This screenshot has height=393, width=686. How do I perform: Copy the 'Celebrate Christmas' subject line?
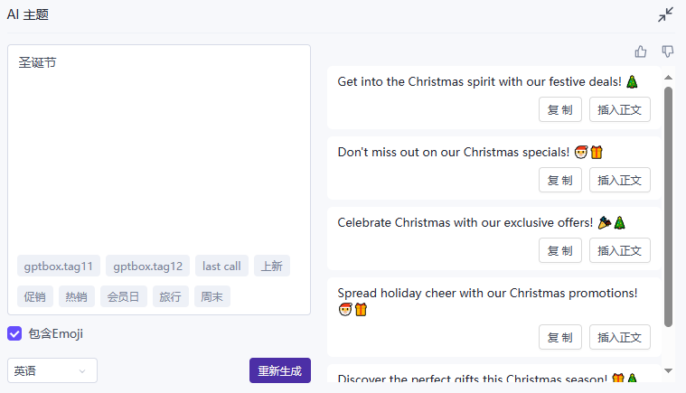[560, 250]
